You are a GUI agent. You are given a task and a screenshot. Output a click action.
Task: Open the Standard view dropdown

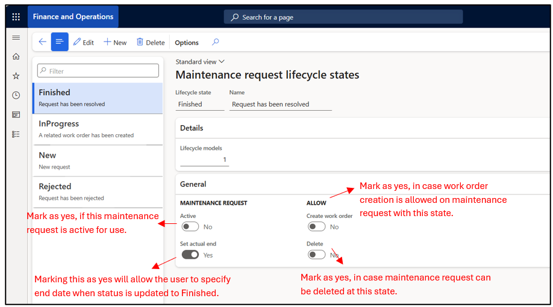[x=200, y=61]
